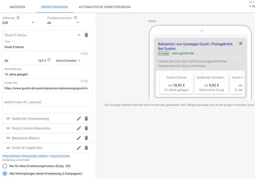Click the Balsamico Bianco row label
The width and height of the screenshot is (255, 179).
click(26, 138)
